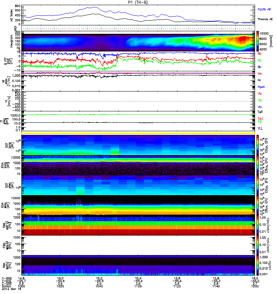Click the FBK scm1 nT color bar
The width and height of the screenshot is (276, 294).
click(x=258, y=265)
